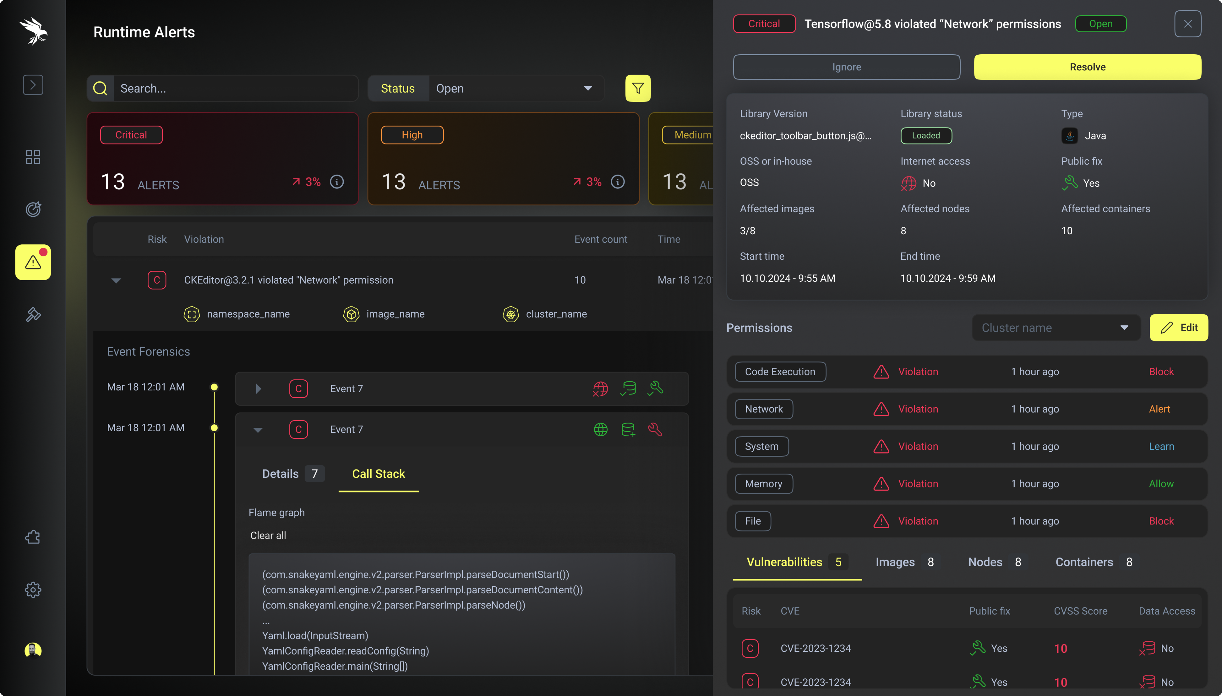
Task: Open the integrations puzzle icon
Action: tap(33, 537)
